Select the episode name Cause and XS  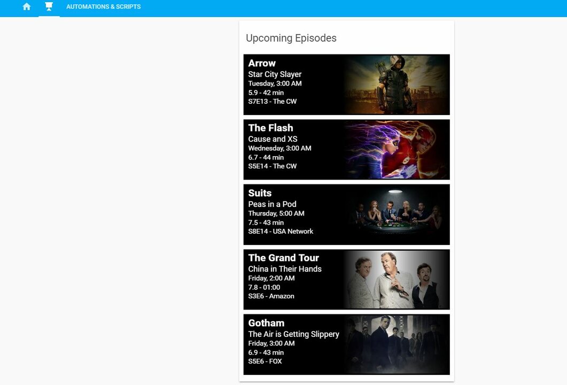tap(273, 139)
